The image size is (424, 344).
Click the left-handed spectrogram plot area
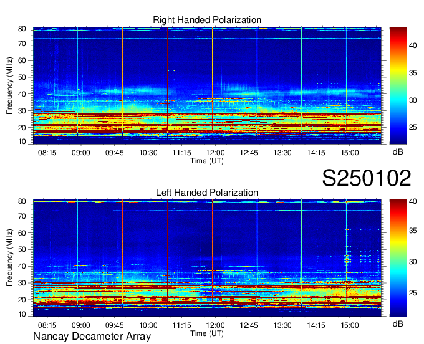(x=207, y=258)
